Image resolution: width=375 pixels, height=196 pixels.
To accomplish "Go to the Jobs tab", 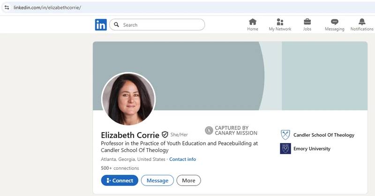I will coord(307,25).
